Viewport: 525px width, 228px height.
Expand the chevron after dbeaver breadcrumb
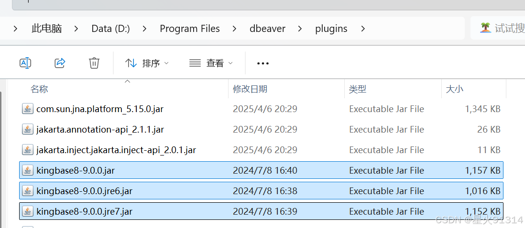click(300, 29)
